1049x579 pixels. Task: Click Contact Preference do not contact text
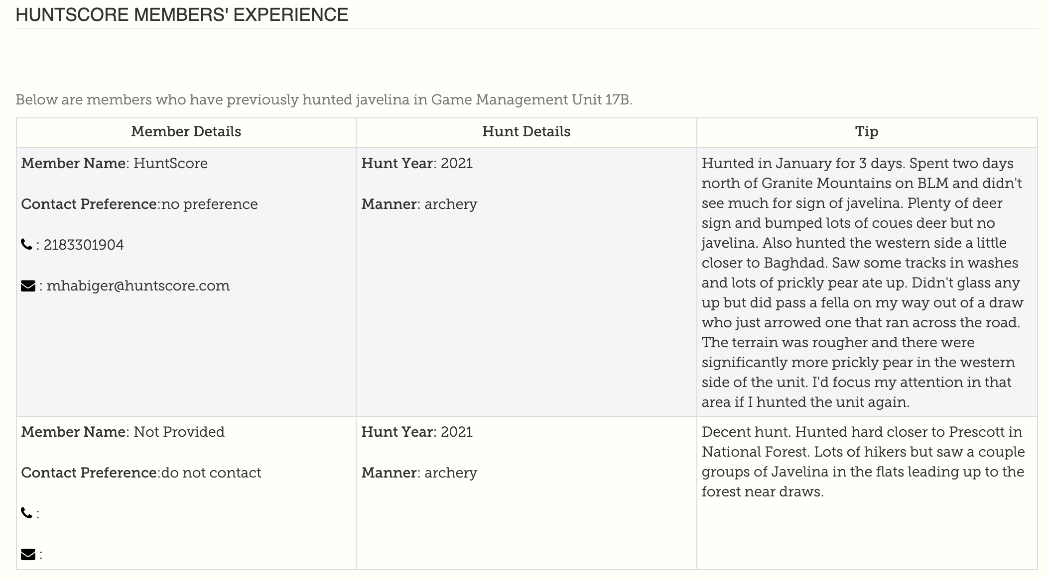[x=141, y=473]
